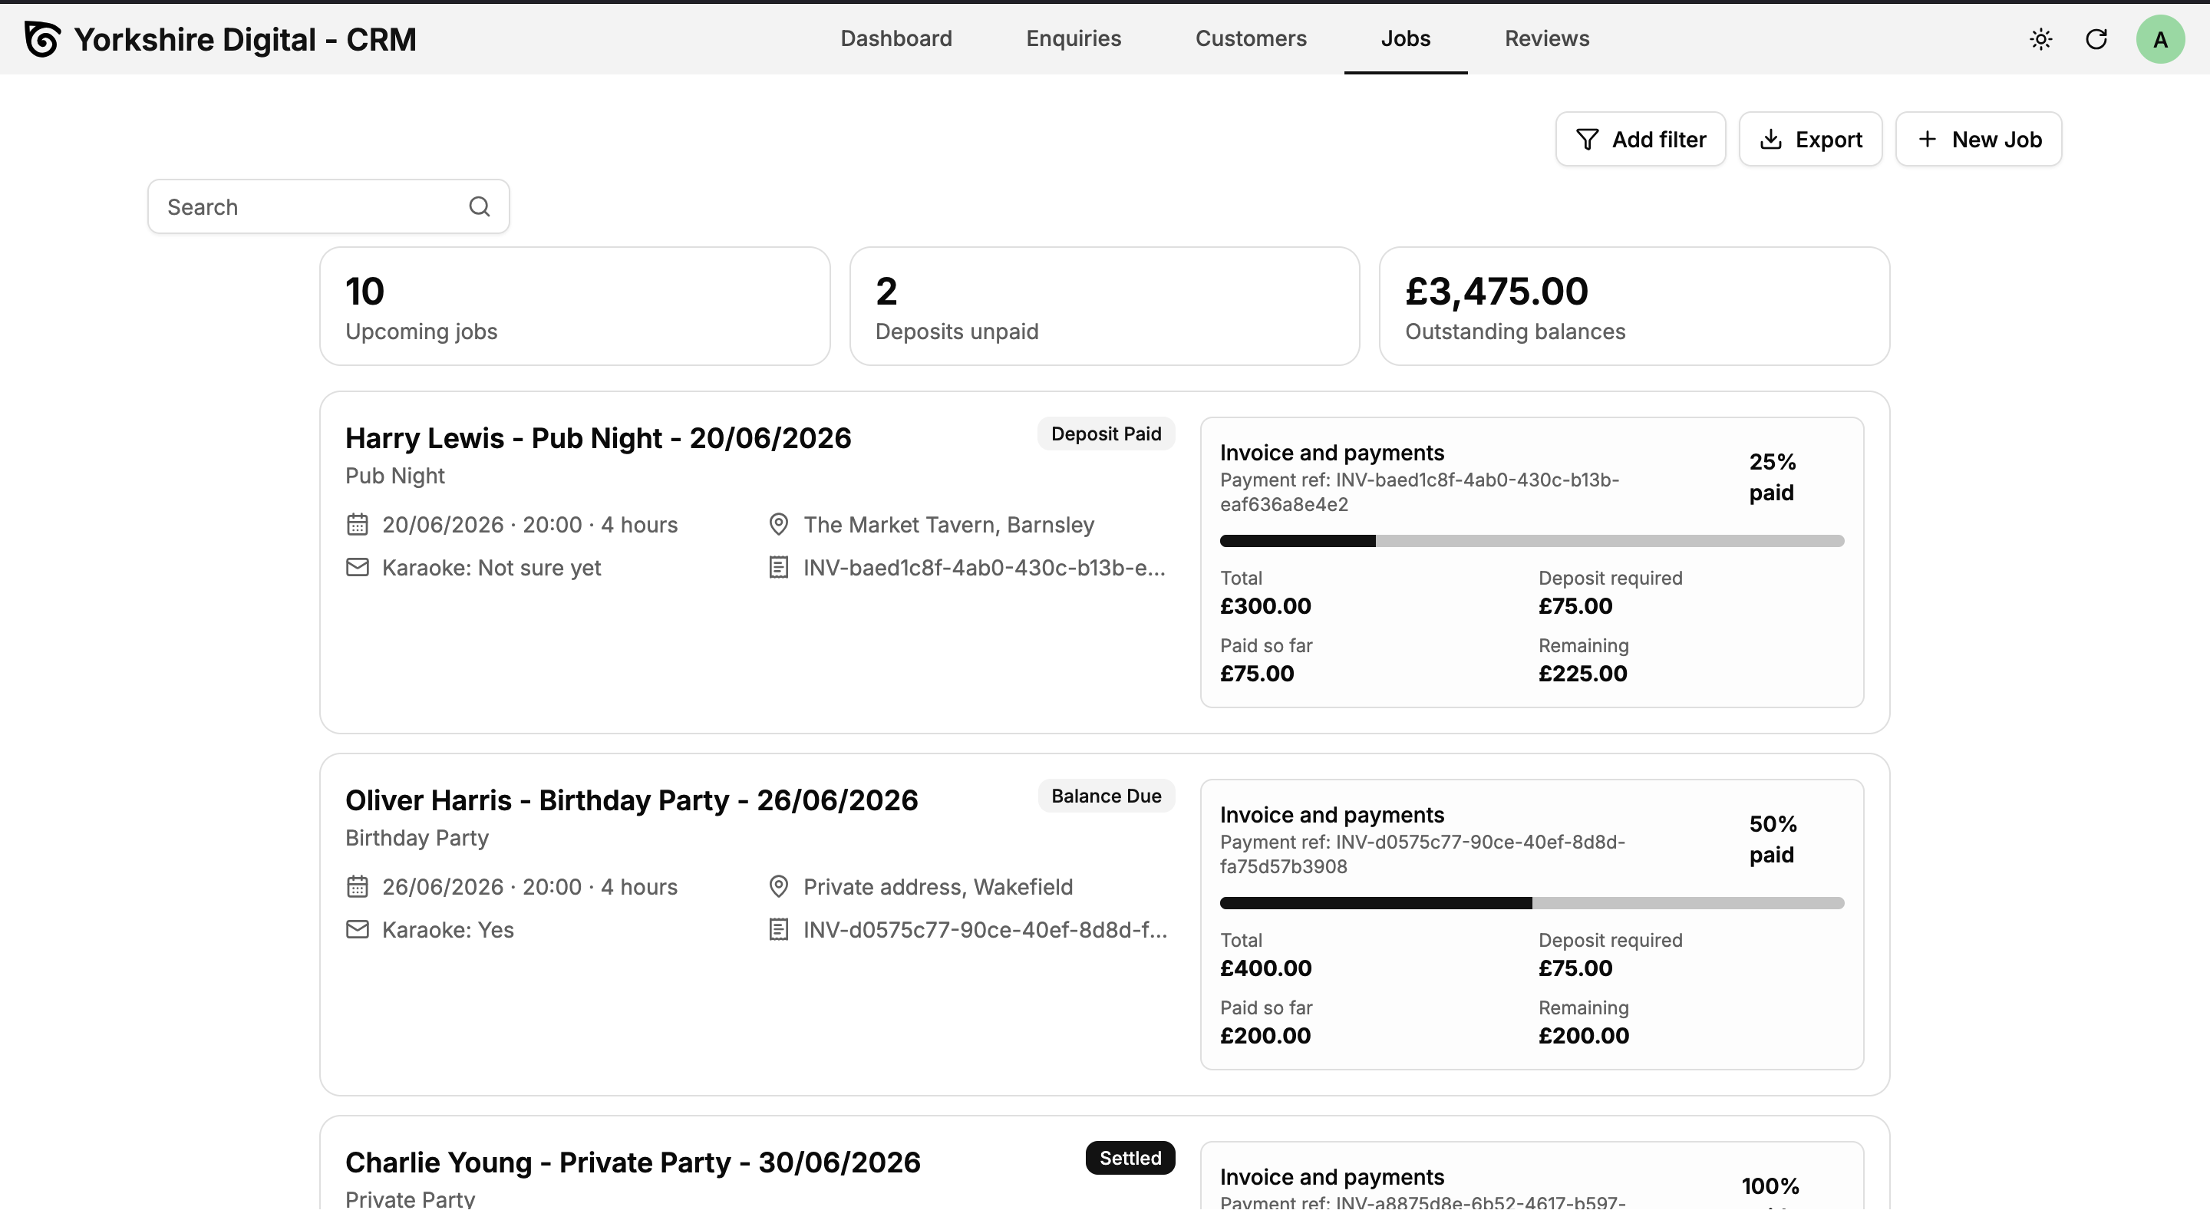
Task: Click Payment ref INV-d0575c77 full reference text
Action: coord(1423,854)
